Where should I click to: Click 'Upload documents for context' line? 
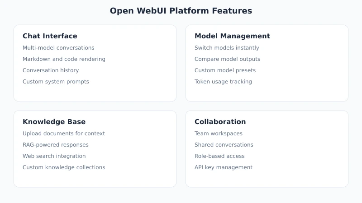pos(64,134)
